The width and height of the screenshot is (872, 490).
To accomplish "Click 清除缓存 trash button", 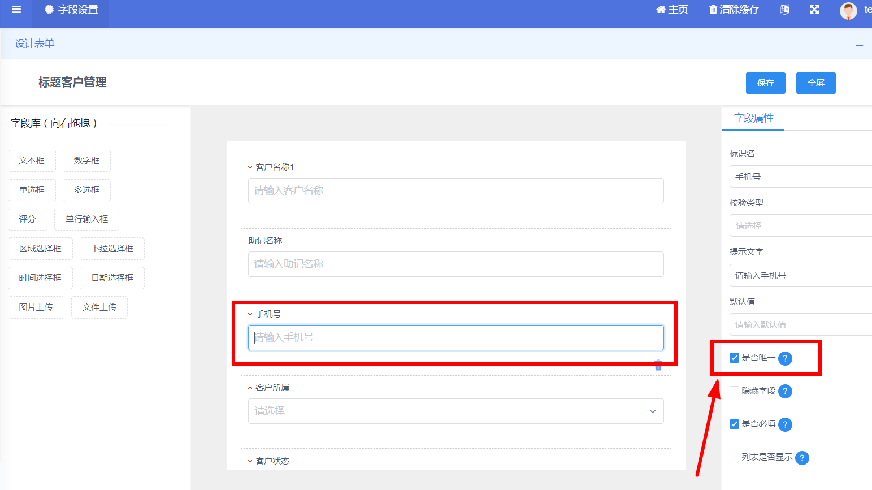I will pos(734,10).
